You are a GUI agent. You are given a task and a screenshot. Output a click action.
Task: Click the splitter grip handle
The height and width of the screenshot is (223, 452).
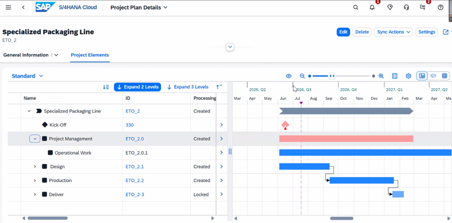230,151
